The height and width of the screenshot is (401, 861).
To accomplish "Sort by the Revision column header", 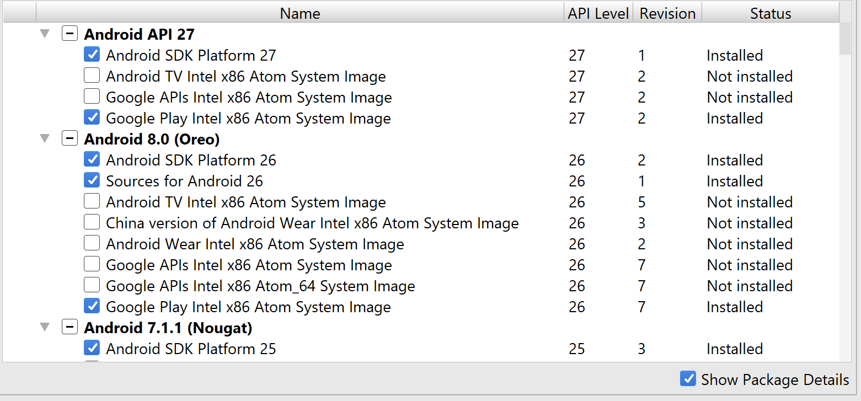I will point(667,13).
